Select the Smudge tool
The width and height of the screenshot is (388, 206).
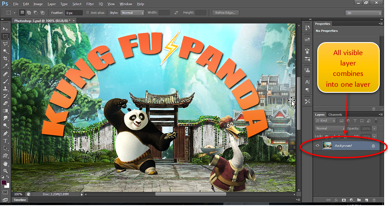(5, 118)
